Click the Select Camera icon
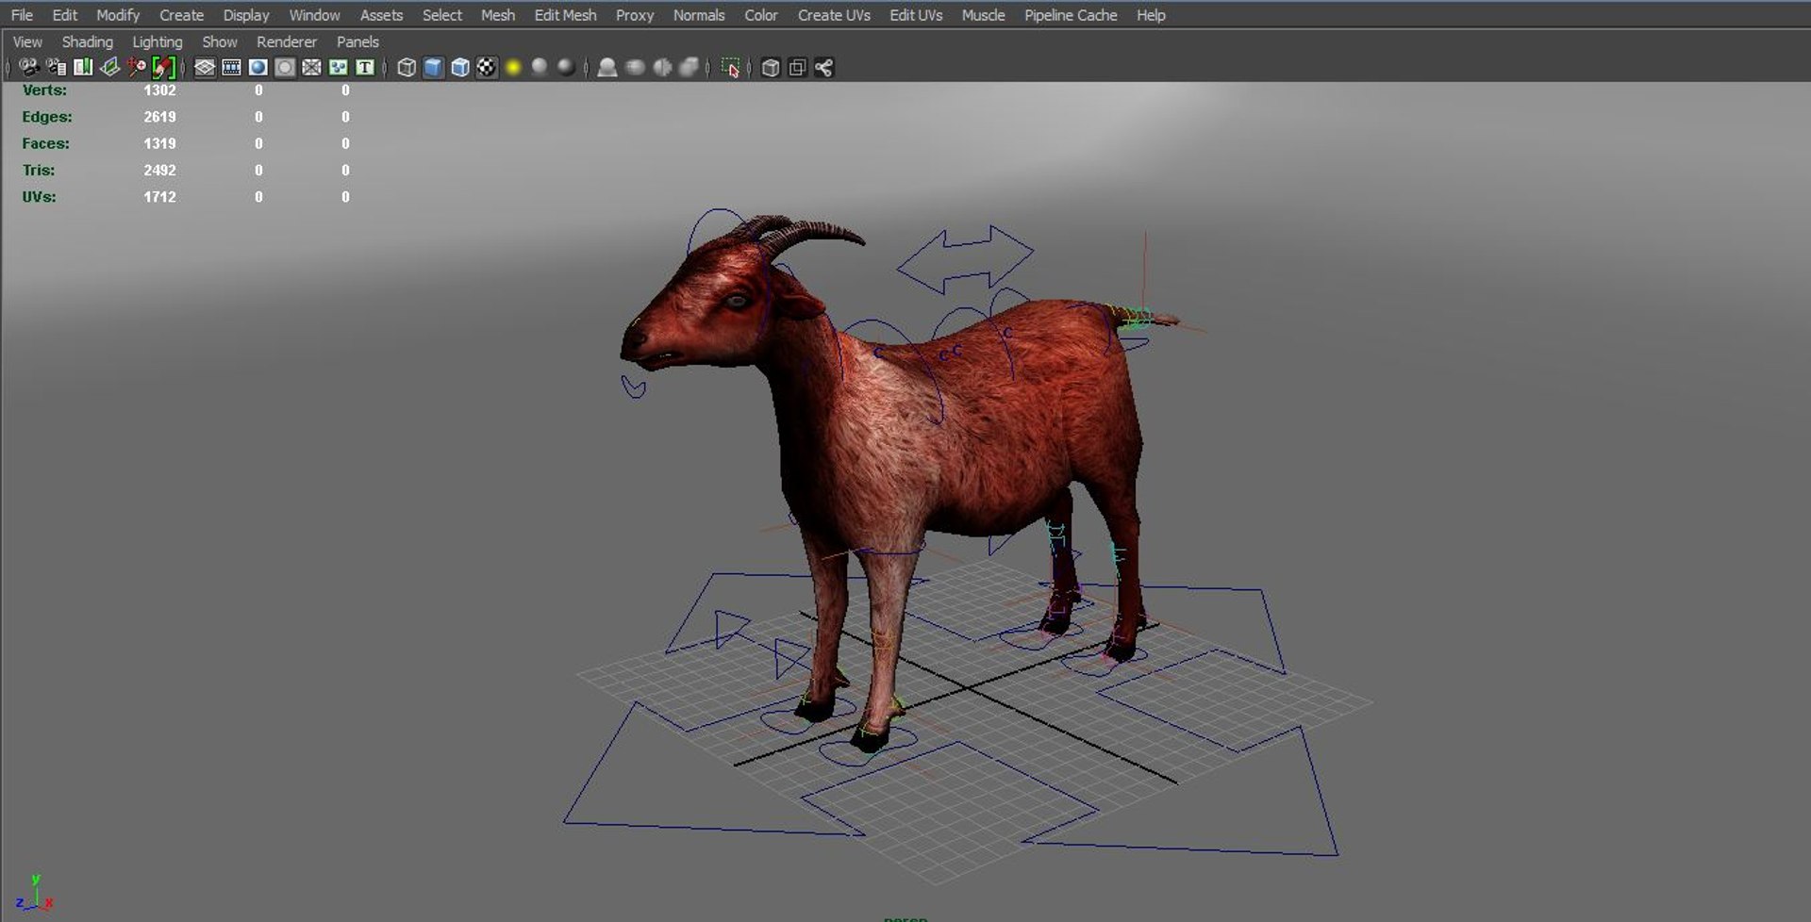The image size is (1811, 922). tap(29, 67)
